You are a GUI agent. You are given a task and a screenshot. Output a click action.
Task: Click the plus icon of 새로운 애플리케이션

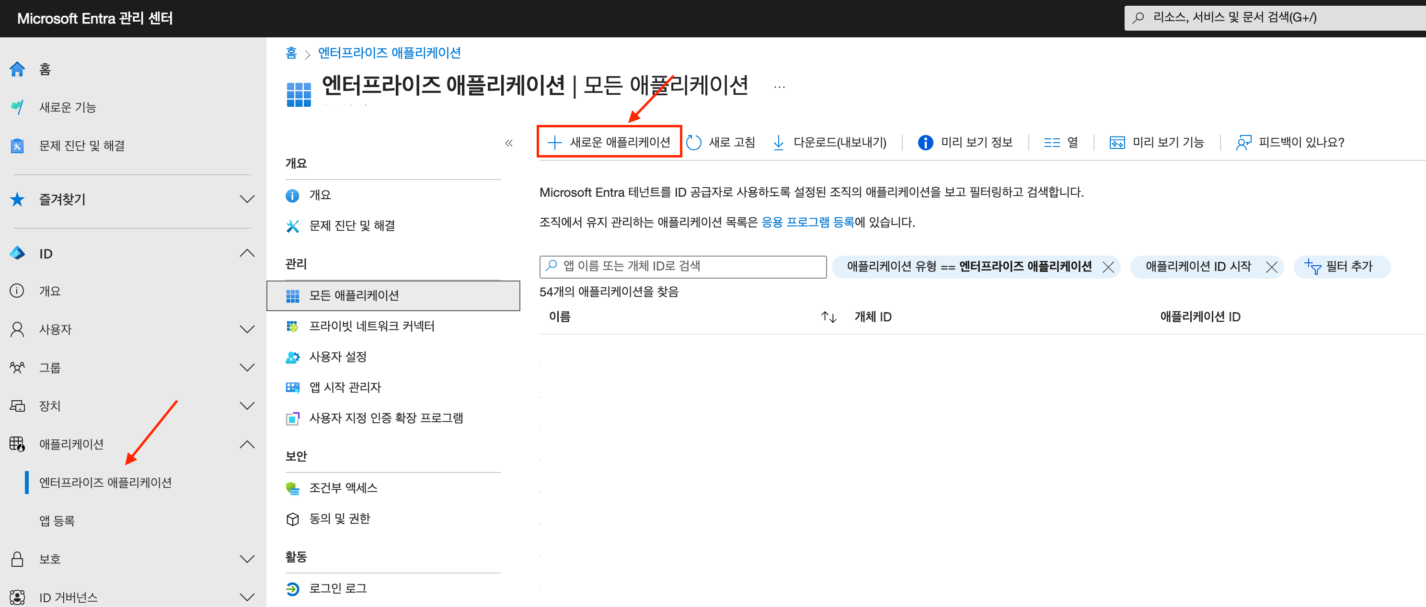point(554,143)
